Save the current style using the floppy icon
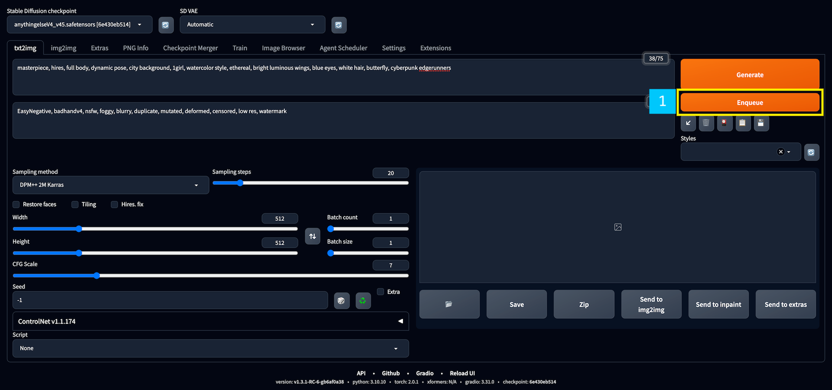832x390 pixels. 761,123
